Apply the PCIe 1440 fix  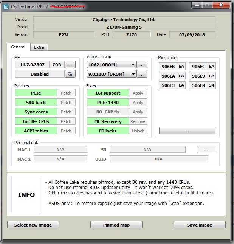pos(138,103)
